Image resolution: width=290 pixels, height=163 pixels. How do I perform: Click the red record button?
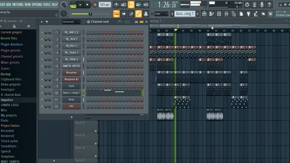[x=95, y=5]
